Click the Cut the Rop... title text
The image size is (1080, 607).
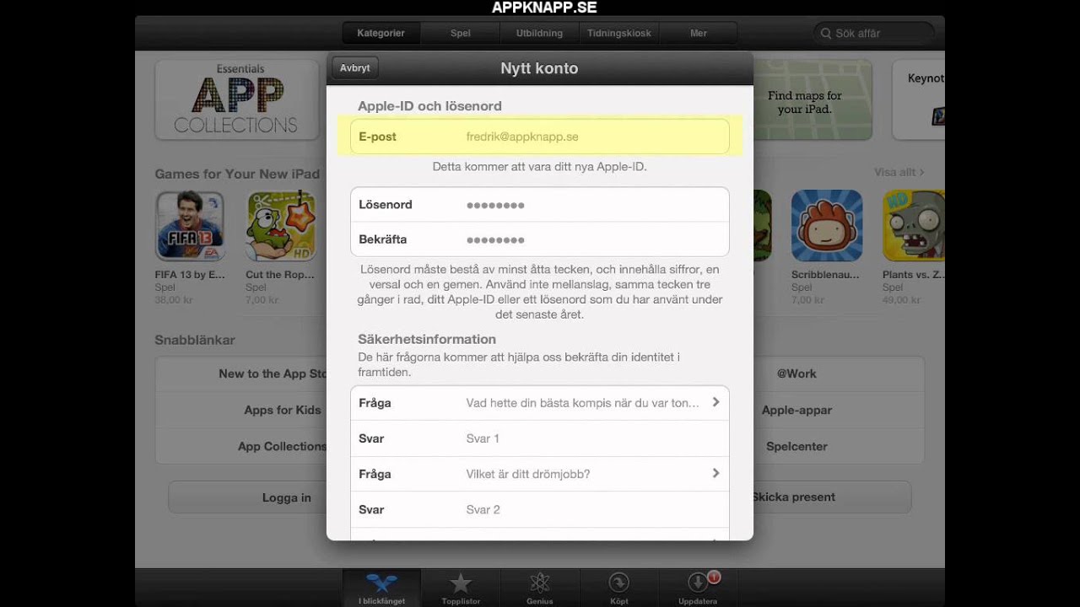(x=280, y=275)
